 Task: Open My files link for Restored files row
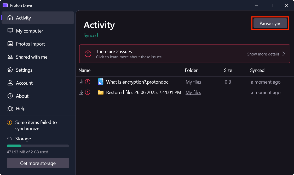193,92
